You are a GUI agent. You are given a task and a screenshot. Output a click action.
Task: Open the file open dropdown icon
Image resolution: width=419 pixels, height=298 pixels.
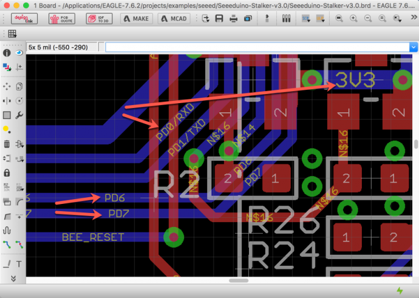click(x=205, y=18)
